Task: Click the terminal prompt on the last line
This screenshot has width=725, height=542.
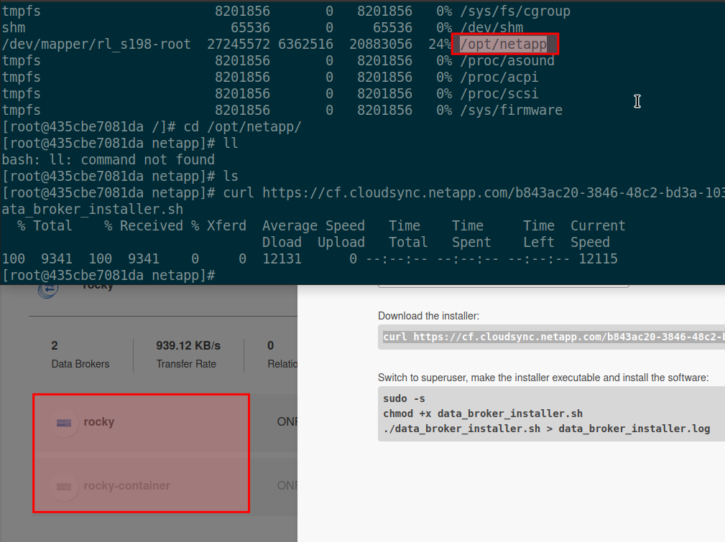Action: tap(108, 276)
